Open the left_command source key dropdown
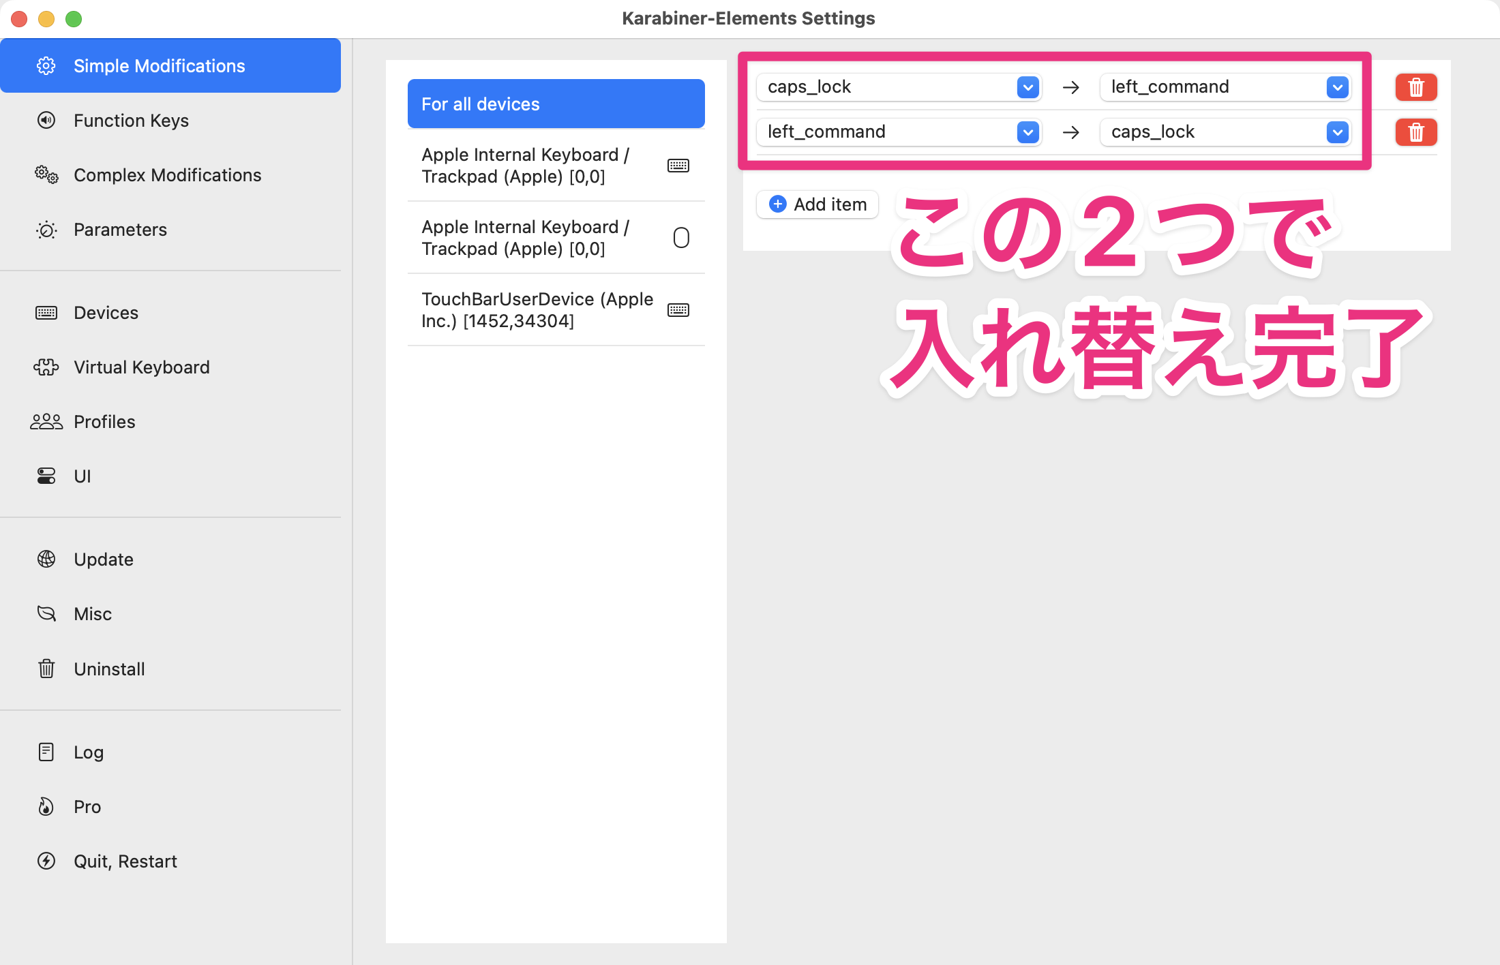Image resolution: width=1500 pixels, height=965 pixels. pyautogui.click(x=1027, y=132)
